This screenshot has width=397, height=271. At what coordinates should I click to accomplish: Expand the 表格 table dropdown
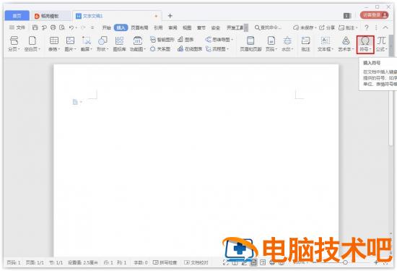click(x=58, y=49)
